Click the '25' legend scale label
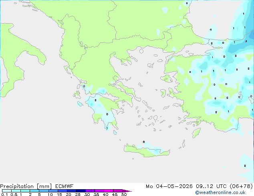 78,194
